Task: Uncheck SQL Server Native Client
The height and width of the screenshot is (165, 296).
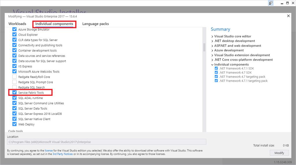Action: tap(14, 119)
